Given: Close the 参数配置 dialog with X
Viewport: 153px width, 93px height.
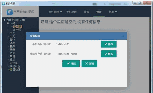Looking at the screenshot, I should [123, 36].
